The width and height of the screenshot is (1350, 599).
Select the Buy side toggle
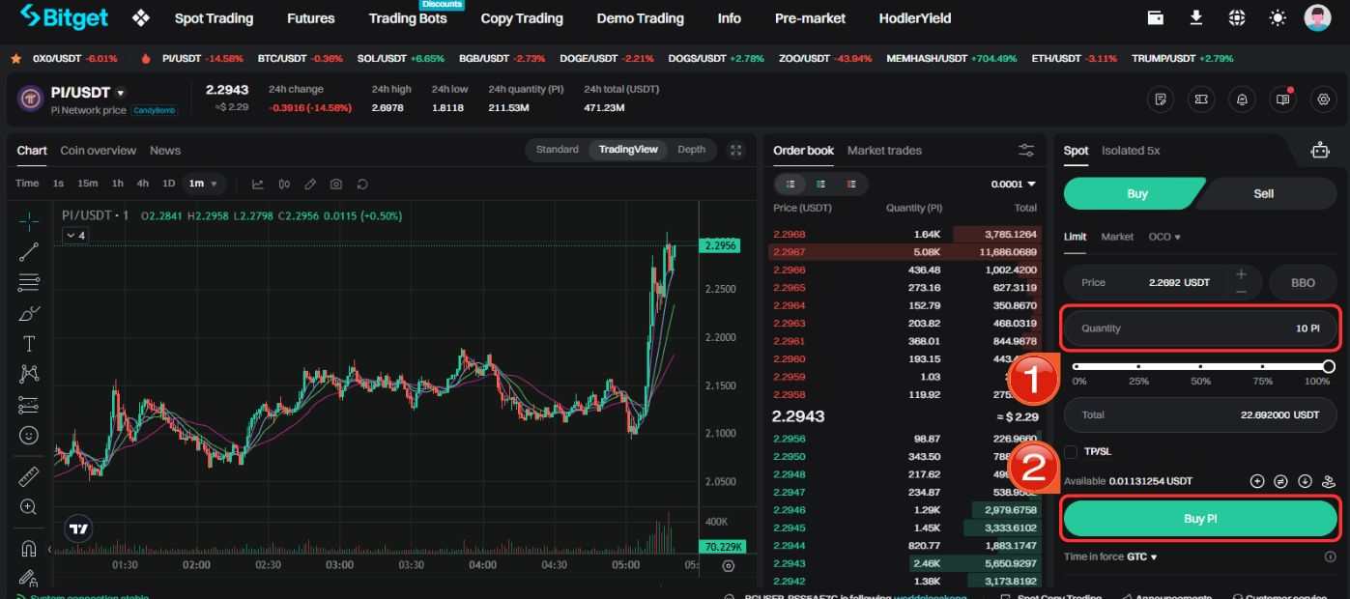point(1136,193)
